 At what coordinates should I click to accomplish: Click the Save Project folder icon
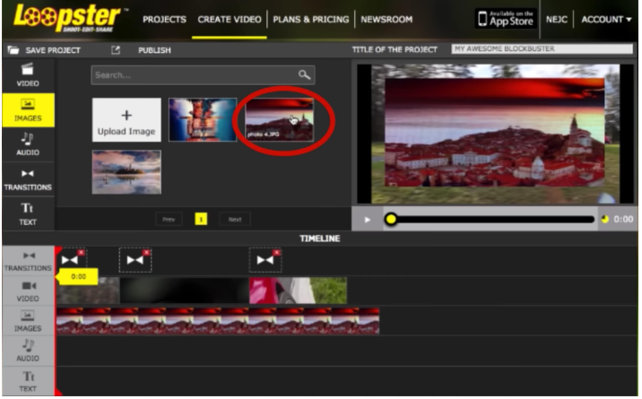coord(13,50)
